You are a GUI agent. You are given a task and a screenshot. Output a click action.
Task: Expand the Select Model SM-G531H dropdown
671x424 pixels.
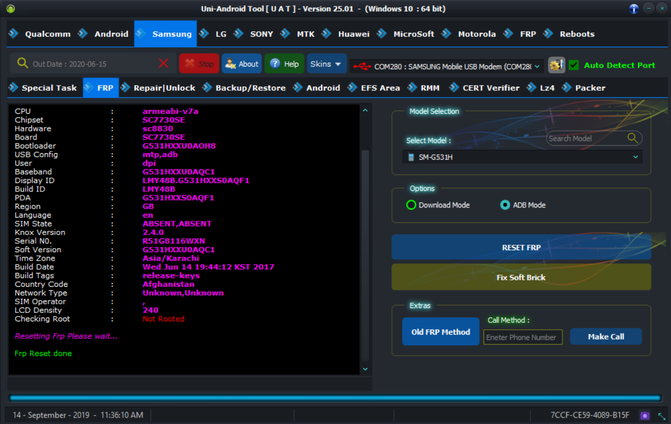635,157
